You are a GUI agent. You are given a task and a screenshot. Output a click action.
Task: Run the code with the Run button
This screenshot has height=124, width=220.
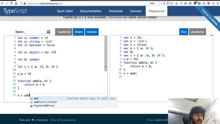coord(184,32)
